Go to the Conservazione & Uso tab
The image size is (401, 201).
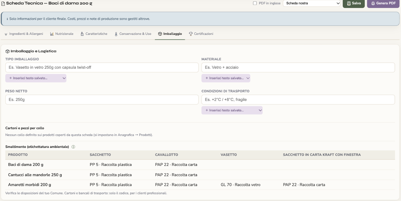[x=133, y=34]
